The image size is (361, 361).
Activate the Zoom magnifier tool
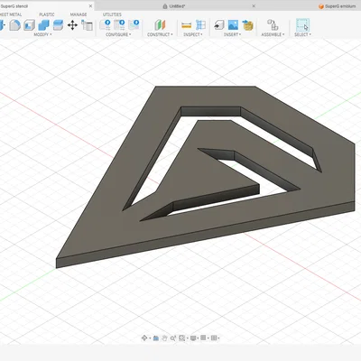(172, 338)
